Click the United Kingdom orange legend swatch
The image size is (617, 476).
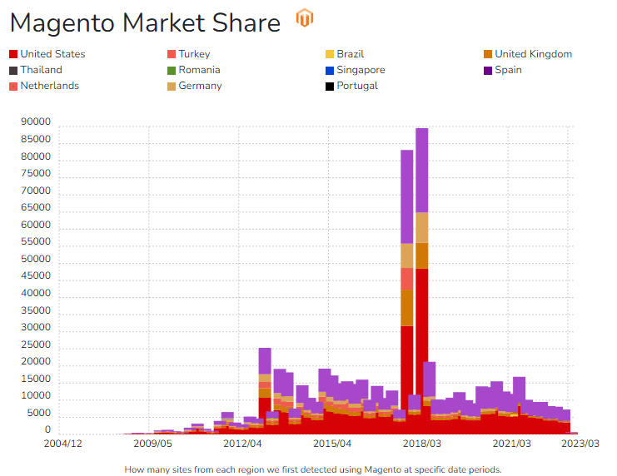[x=488, y=54]
